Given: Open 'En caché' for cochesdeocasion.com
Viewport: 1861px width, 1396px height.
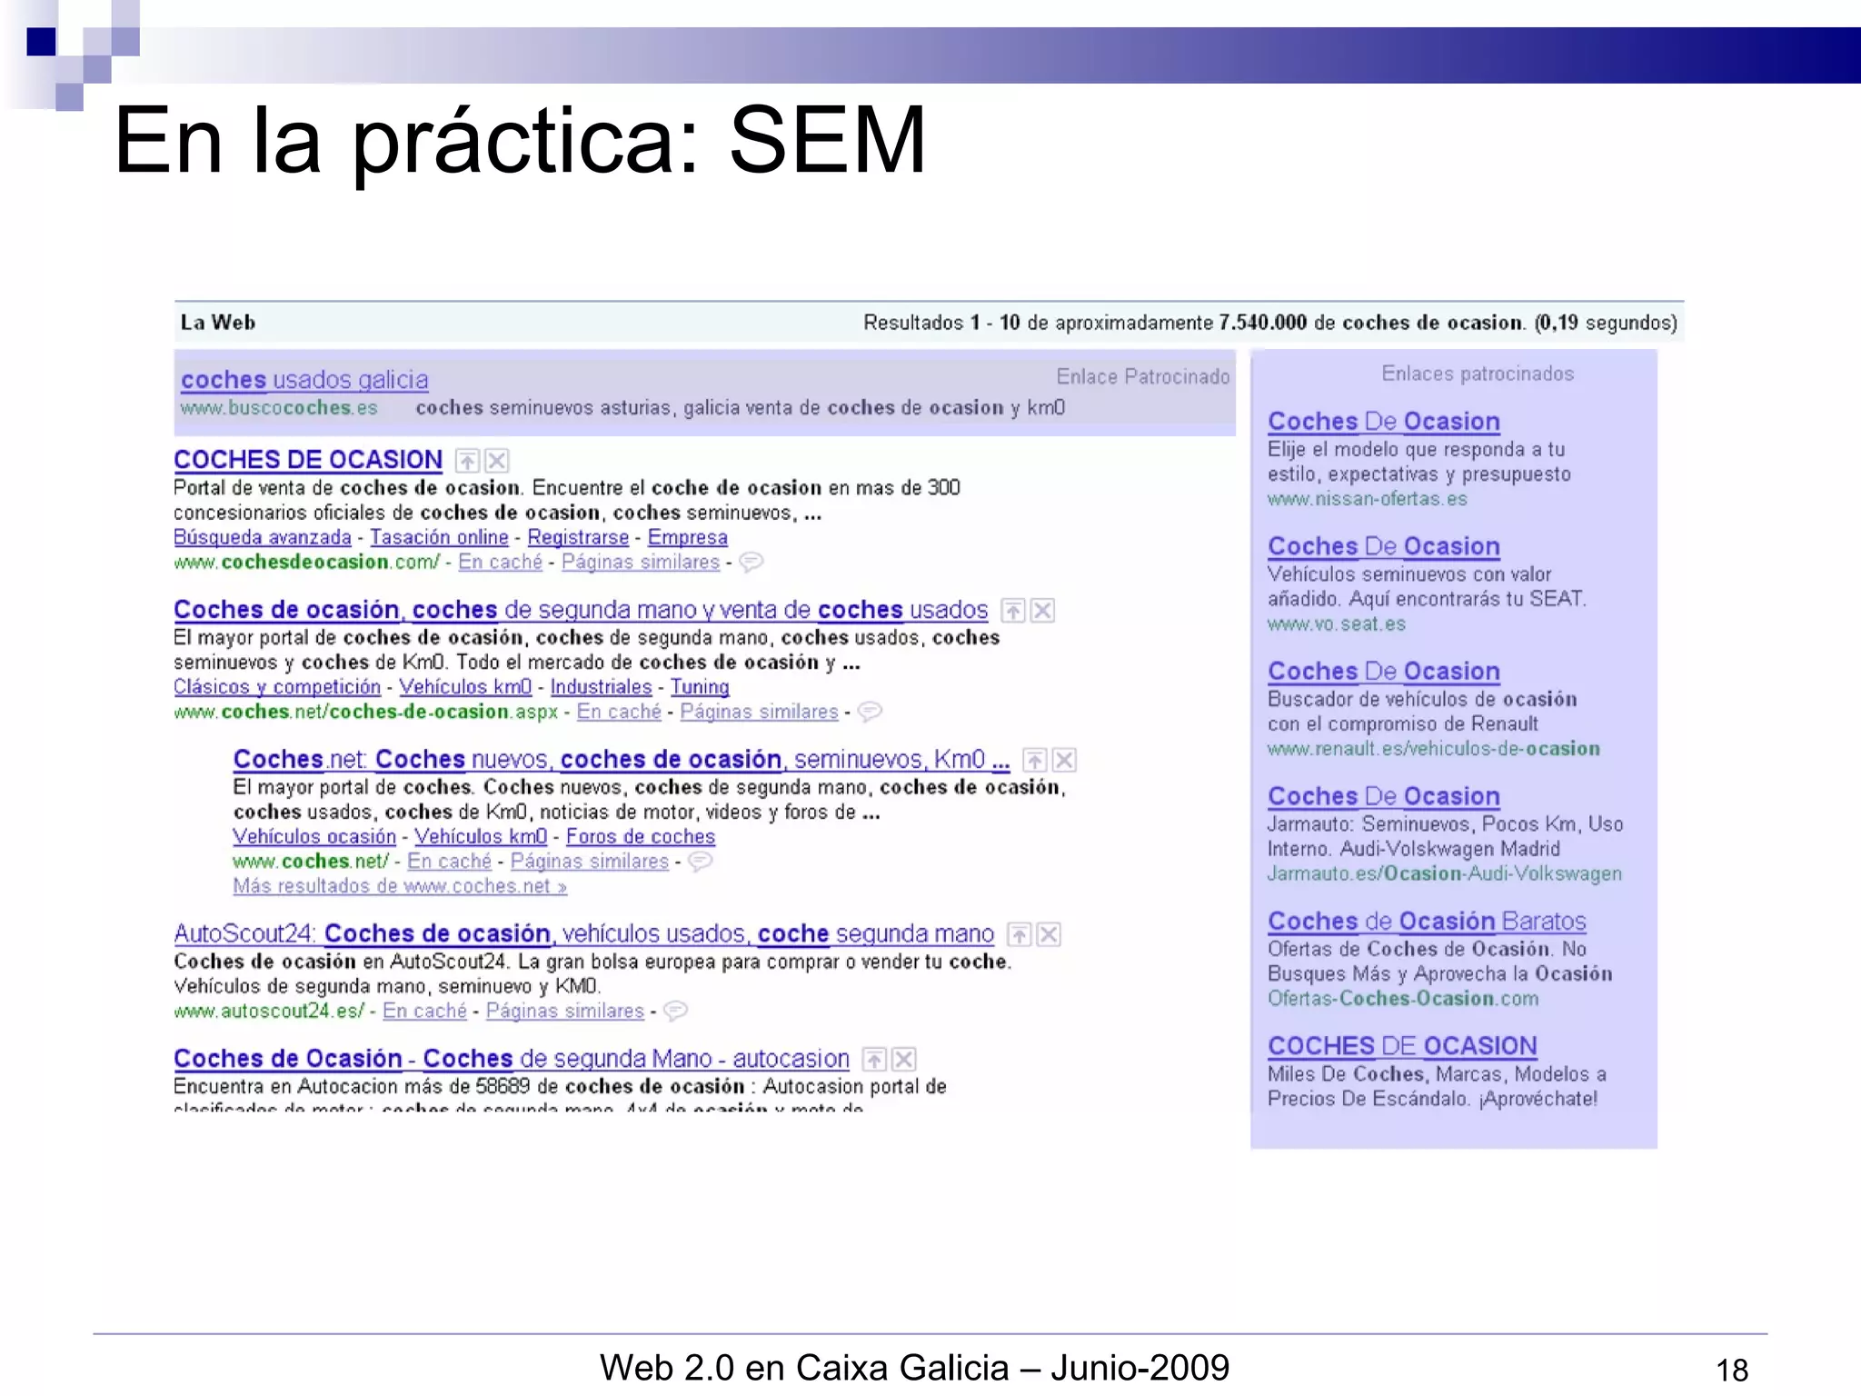Looking at the screenshot, I should coord(500,563).
